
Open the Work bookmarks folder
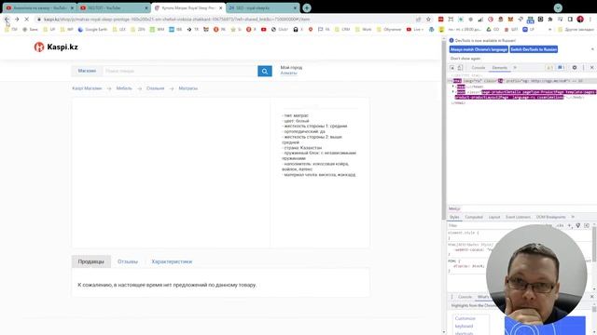(363, 29)
